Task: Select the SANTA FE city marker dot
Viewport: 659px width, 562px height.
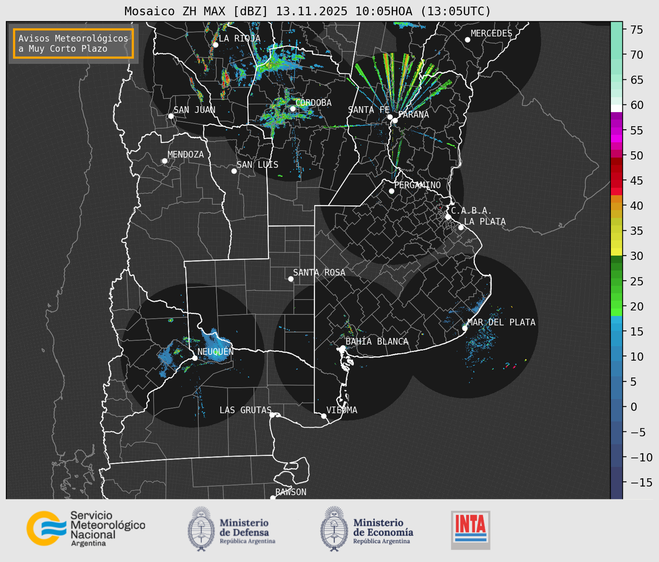Action: (x=390, y=117)
